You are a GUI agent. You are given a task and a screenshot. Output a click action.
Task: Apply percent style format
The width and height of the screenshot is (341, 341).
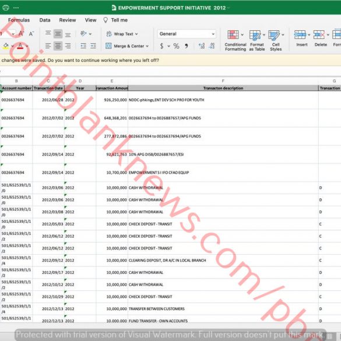tap(176, 46)
